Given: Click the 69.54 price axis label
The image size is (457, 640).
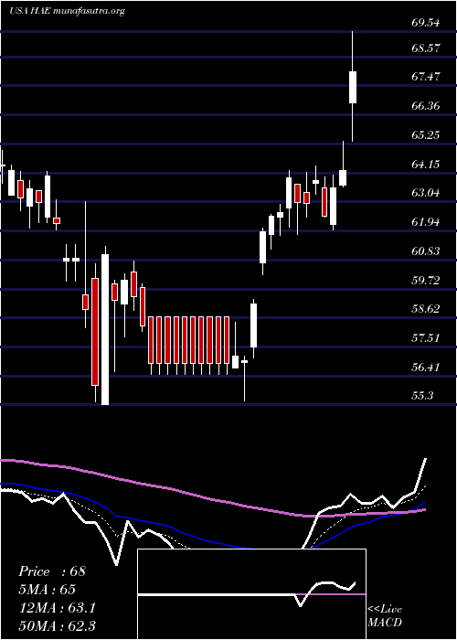Looking at the screenshot, I should [x=426, y=23].
